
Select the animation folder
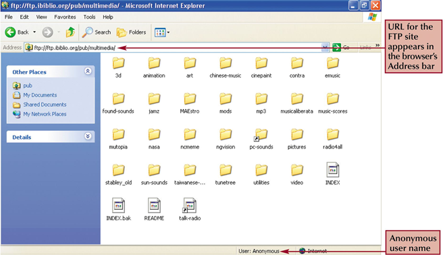154,67
